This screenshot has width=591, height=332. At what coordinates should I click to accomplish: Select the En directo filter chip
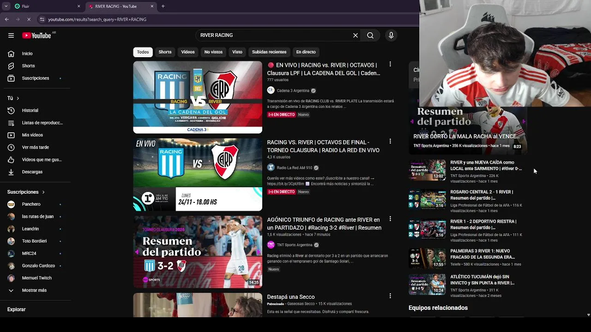[x=306, y=52]
